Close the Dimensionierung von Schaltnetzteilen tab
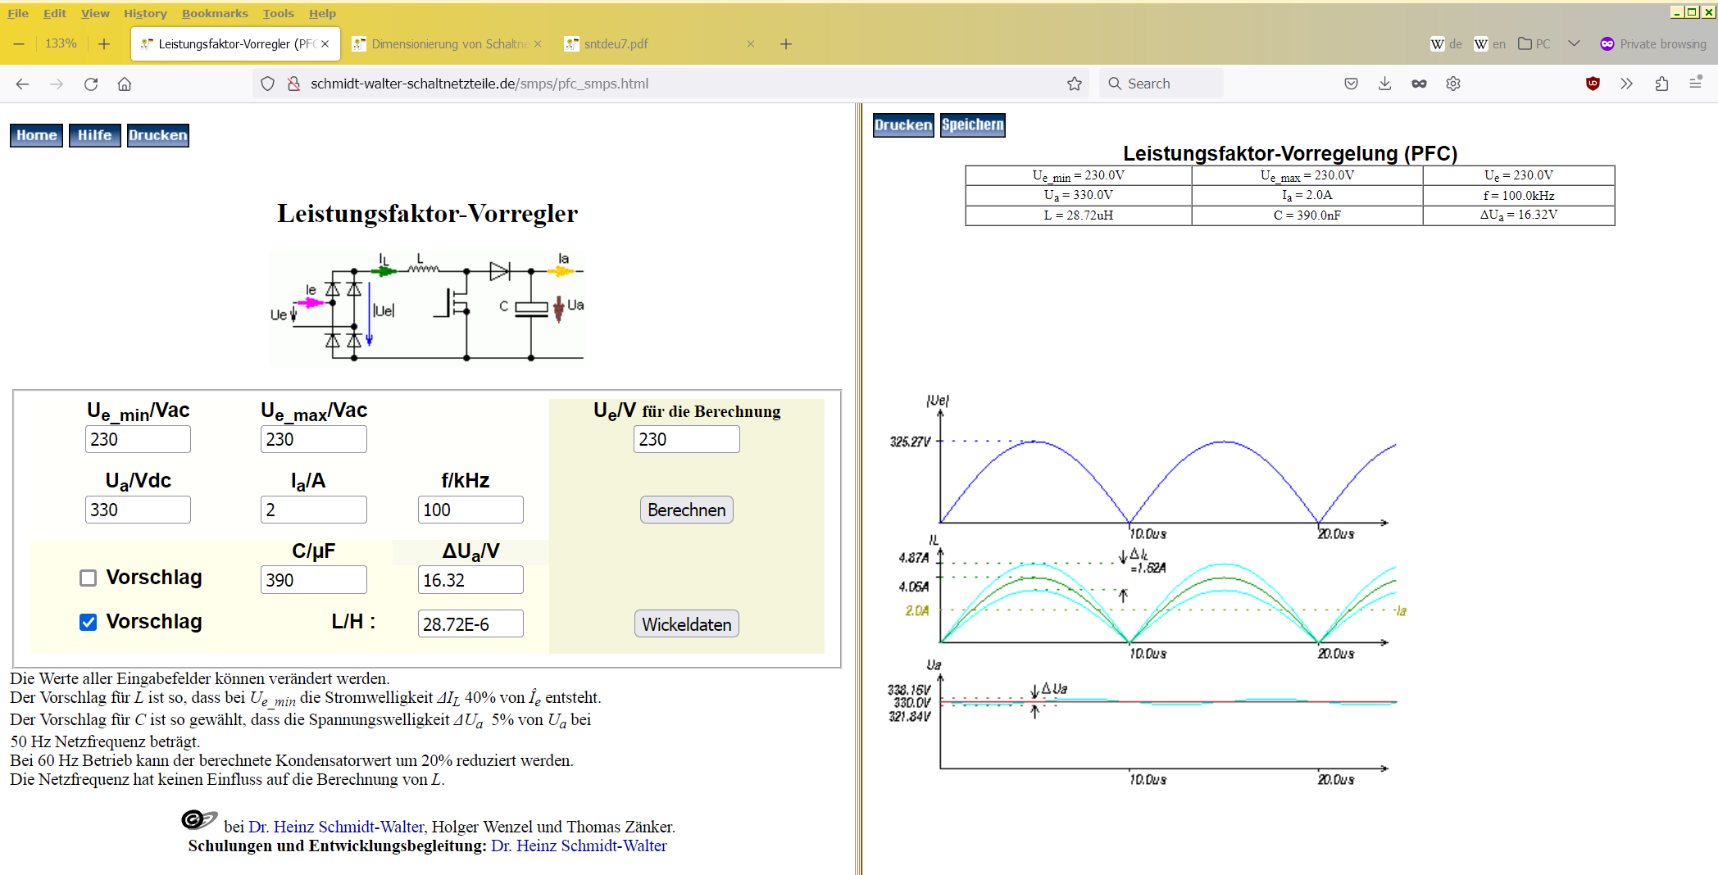Image resolution: width=1718 pixels, height=875 pixels. click(538, 43)
